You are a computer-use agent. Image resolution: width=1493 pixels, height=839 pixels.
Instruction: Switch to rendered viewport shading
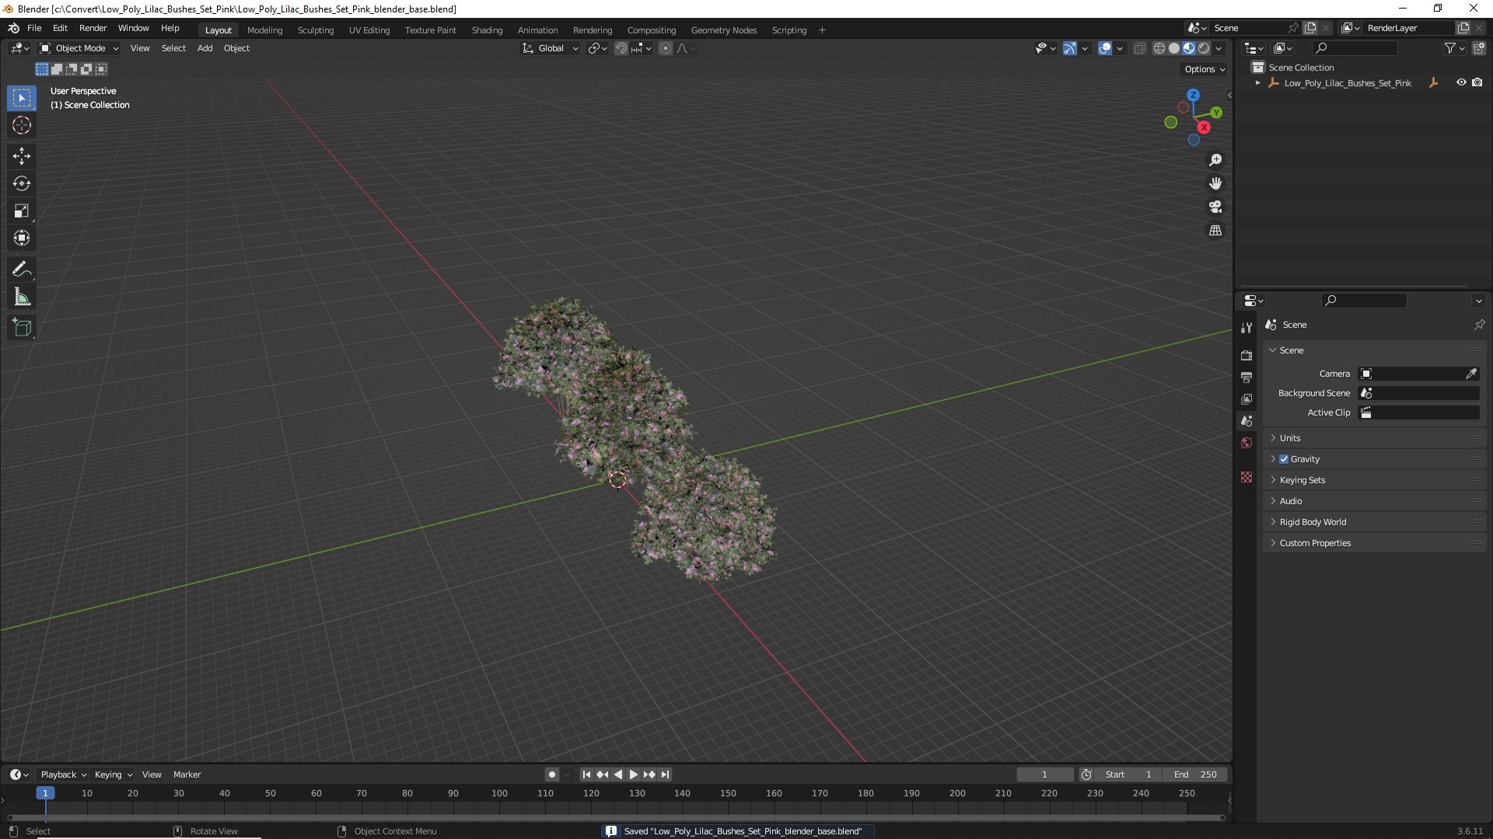pyautogui.click(x=1204, y=48)
